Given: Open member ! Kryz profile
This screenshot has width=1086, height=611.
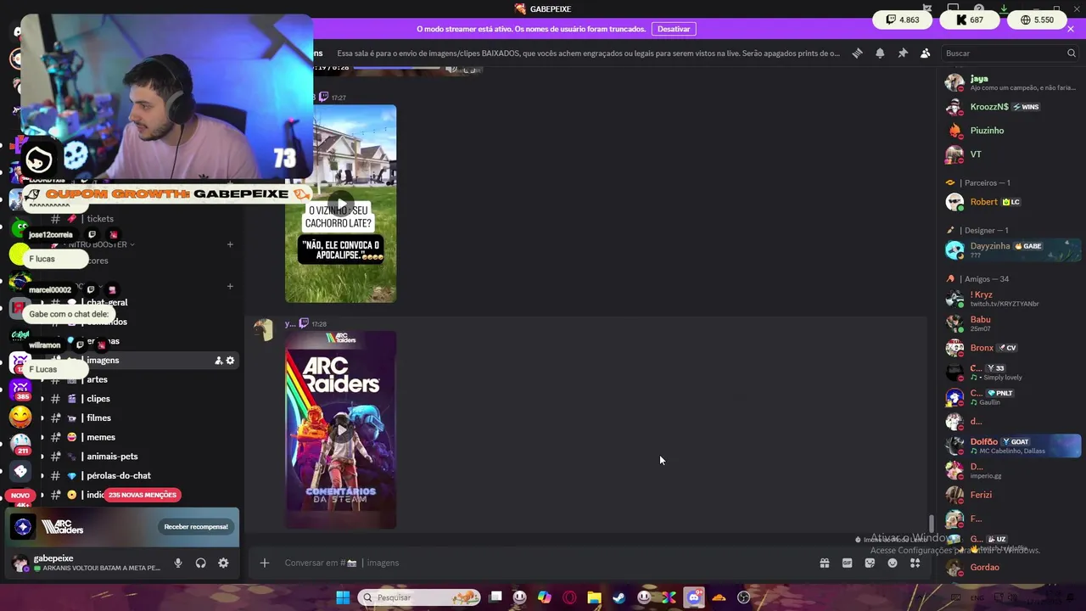Looking at the screenshot, I should pos(1012,299).
